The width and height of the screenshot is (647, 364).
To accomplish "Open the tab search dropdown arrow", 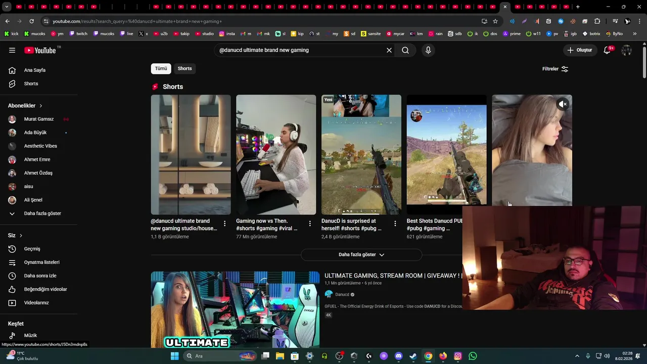I will pyautogui.click(x=7, y=7).
